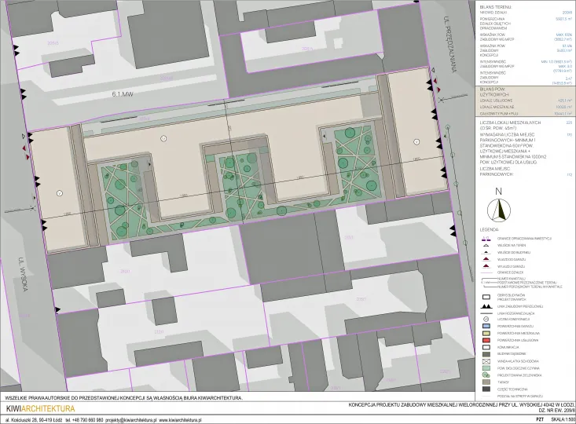Screen dimensions: 576x424
Task: Pick the blue Powierzchnia garażu swatch
Action: [486, 326]
